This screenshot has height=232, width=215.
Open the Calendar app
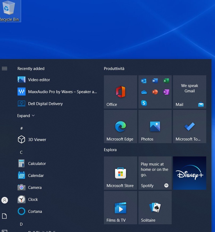point(57,176)
